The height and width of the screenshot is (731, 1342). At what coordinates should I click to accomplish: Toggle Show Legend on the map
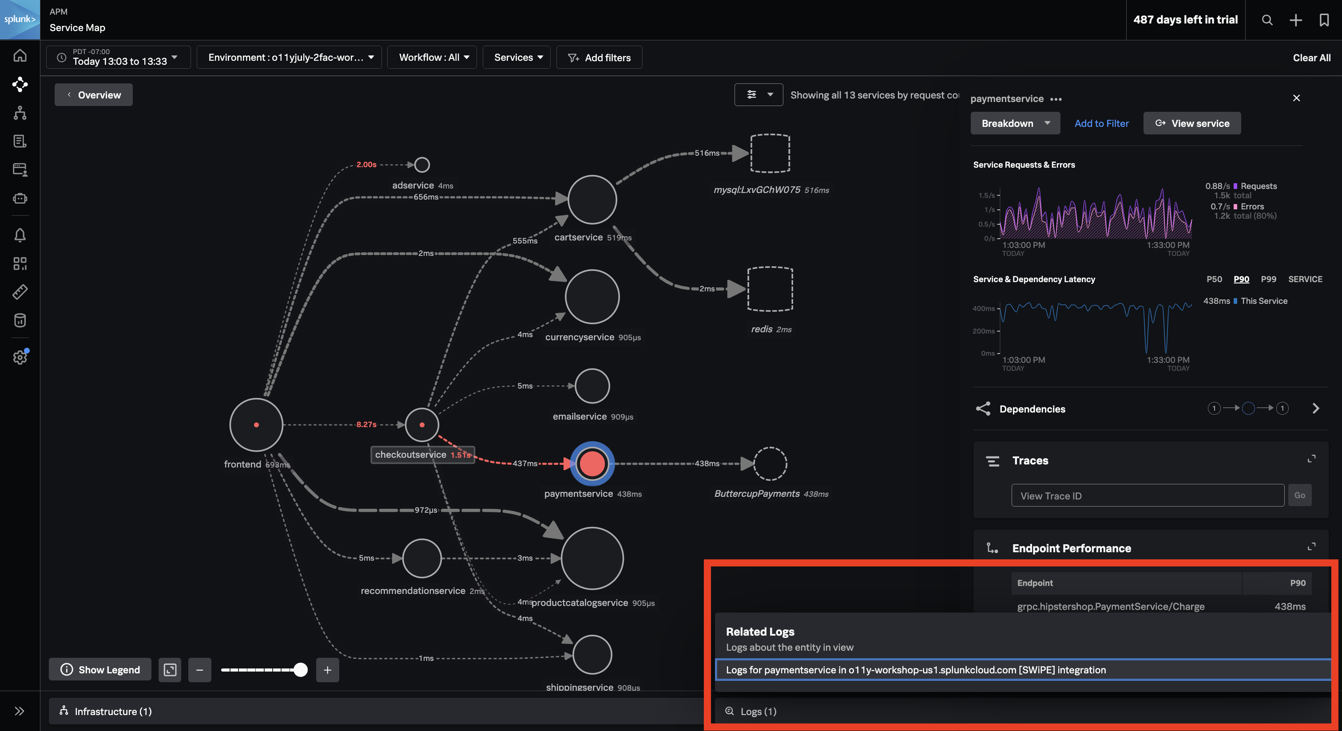99,670
